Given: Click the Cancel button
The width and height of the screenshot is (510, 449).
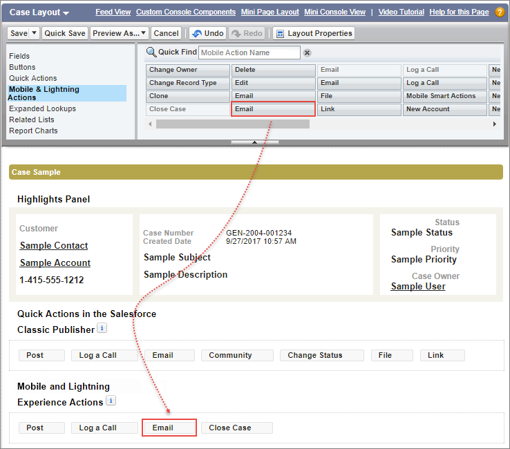Looking at the screenshot, I should point(166,33).
